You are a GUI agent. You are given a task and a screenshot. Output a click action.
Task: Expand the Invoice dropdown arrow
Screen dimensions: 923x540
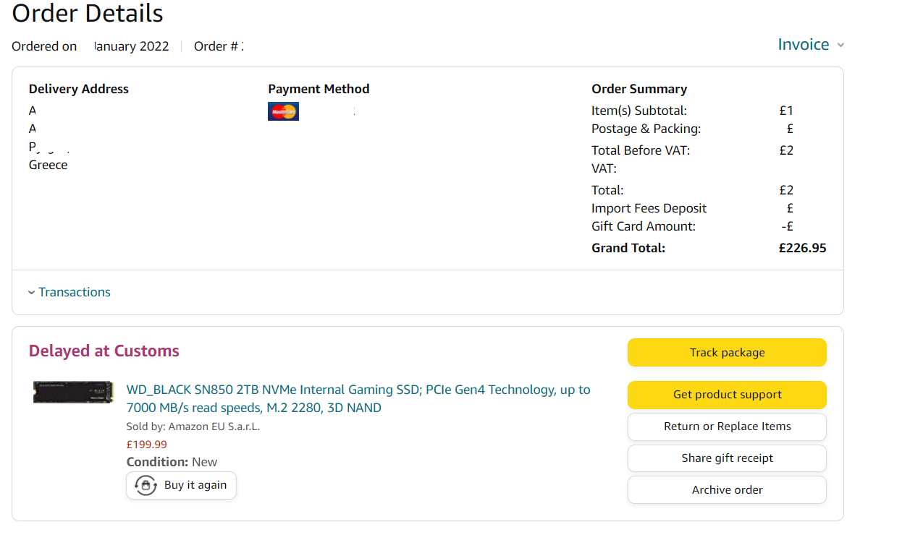click(x=840, y=46)
